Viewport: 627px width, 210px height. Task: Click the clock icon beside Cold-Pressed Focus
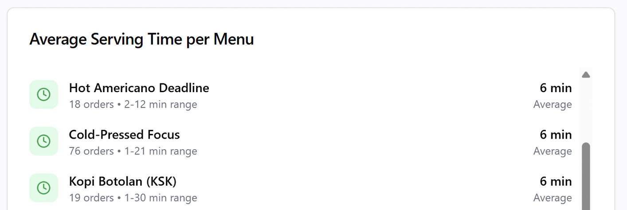click(x=43, y=141)
